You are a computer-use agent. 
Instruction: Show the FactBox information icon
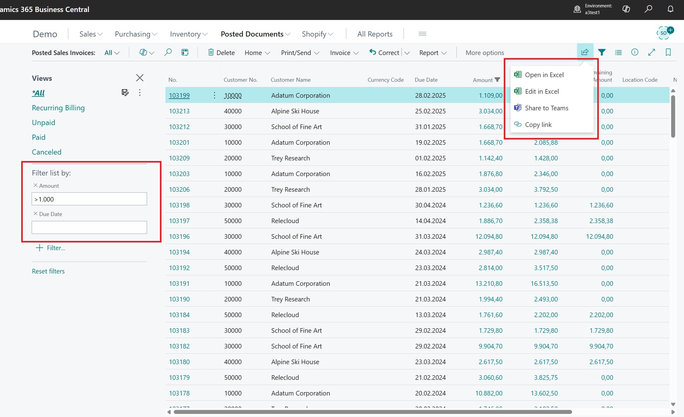pyautogui.click(x=635, y=52)
